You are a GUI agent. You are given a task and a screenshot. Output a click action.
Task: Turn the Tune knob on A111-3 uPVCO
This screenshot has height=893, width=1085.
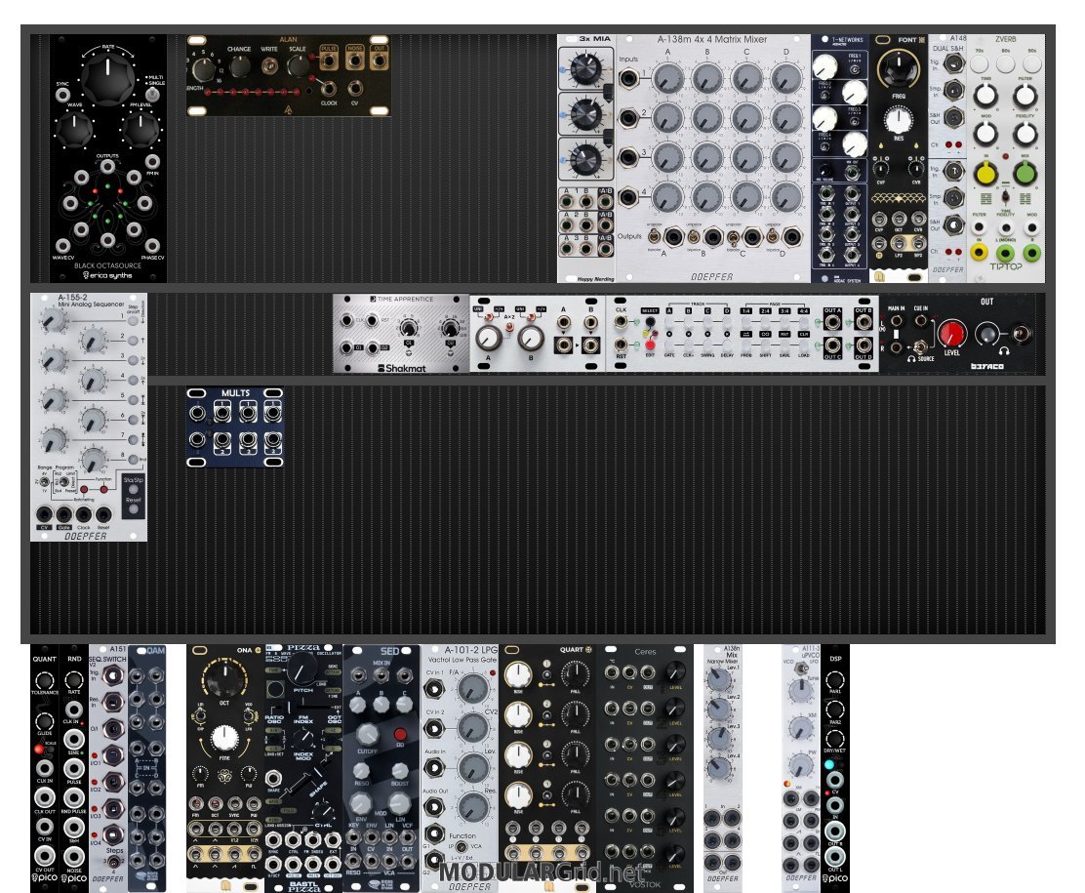[801, 691]
